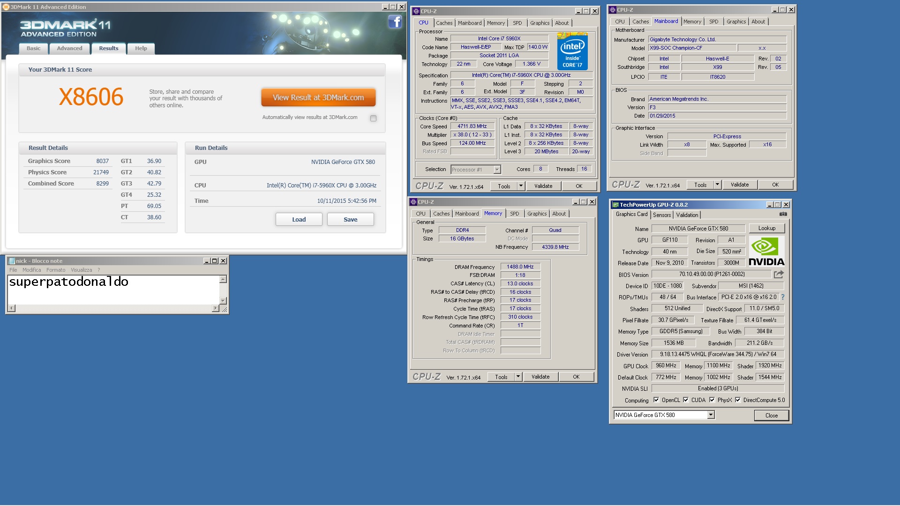
Task: Switch to the Advanced tab in 3DMark
Action: pyautogui.click(x=69, y=48)
